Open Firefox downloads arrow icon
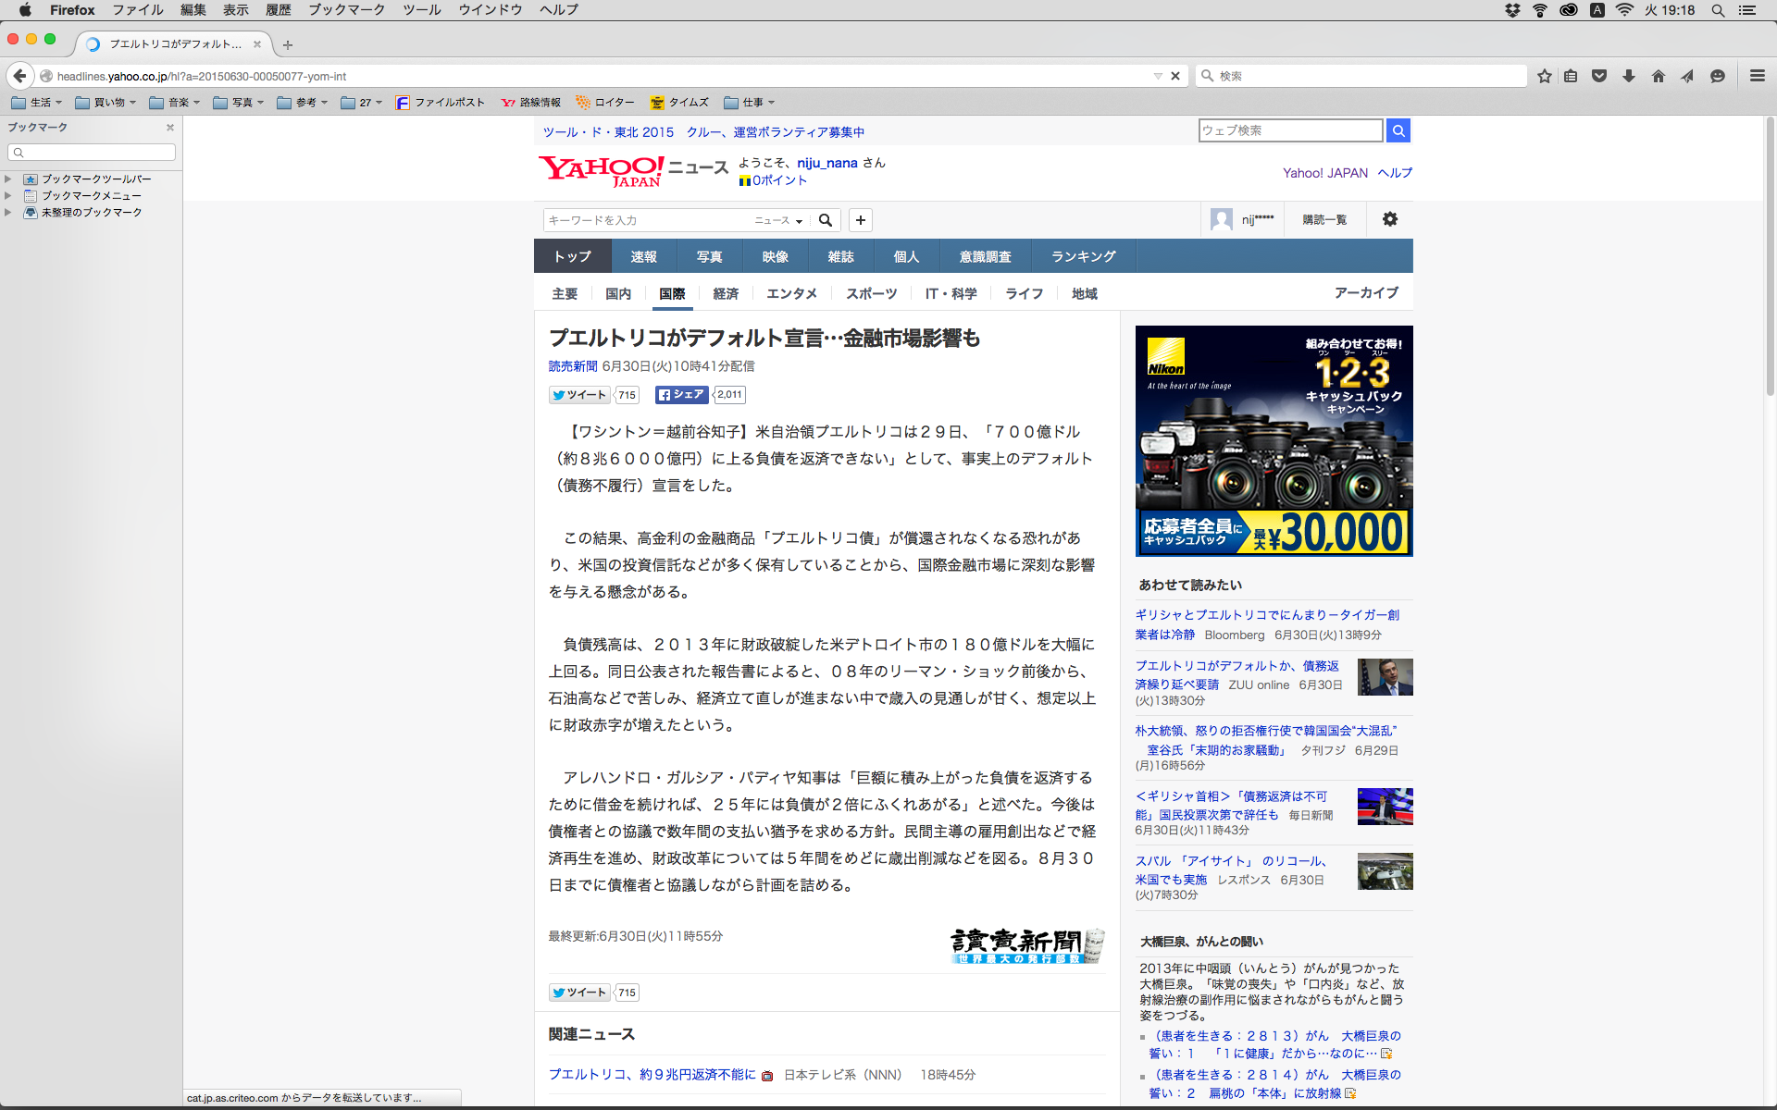Screen dimensions: 1777x1110 [x=1629, y=76]
